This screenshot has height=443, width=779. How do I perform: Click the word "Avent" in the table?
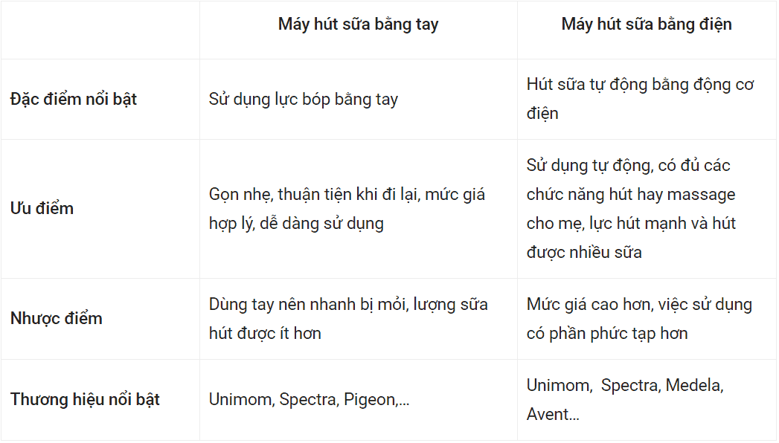coord(548,415)
